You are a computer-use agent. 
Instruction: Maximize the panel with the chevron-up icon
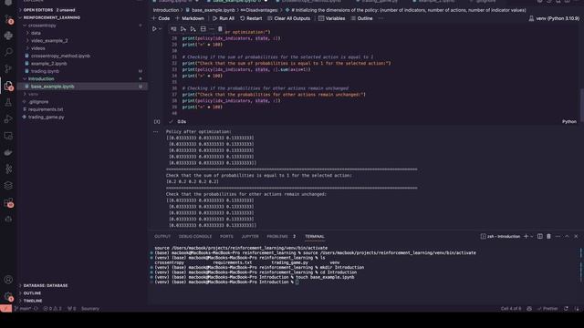pyautogui.click(x=567, y=236)
